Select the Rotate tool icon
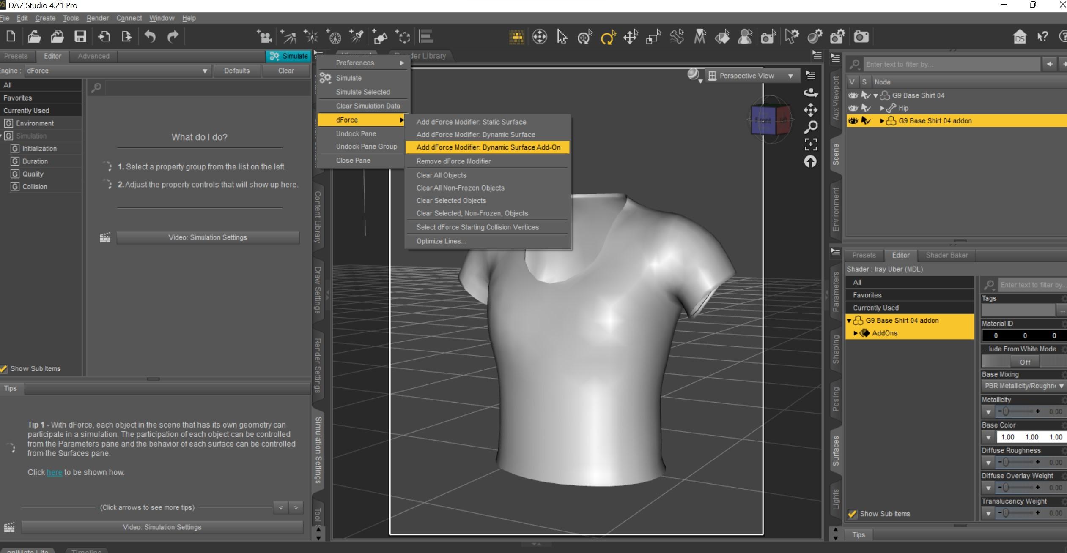The height and width of the screenshot is (553, 1067). 608,38
